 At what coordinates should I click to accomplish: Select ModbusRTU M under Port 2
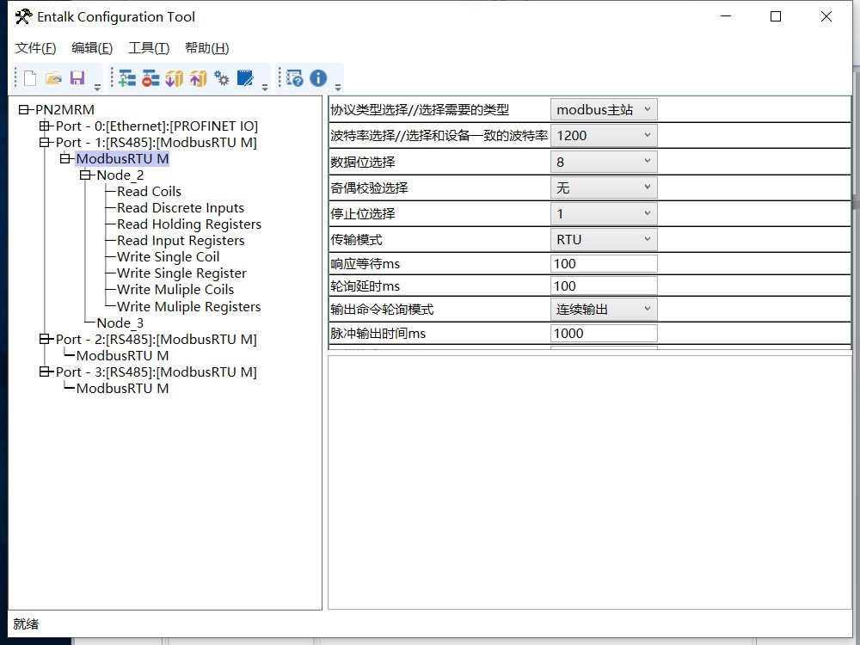click(122, 356)
